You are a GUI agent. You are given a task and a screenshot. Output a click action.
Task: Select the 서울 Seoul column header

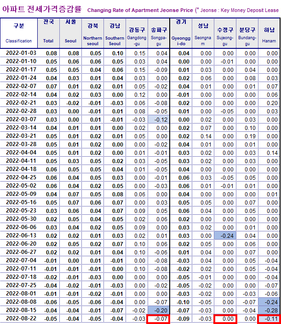tap(71, 33)
